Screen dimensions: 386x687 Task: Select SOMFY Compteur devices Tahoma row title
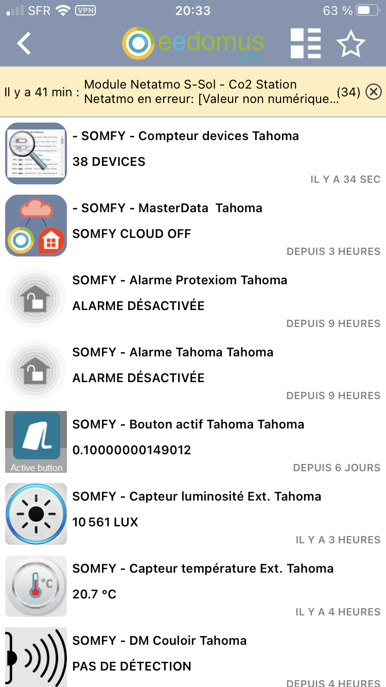[185, 136]
